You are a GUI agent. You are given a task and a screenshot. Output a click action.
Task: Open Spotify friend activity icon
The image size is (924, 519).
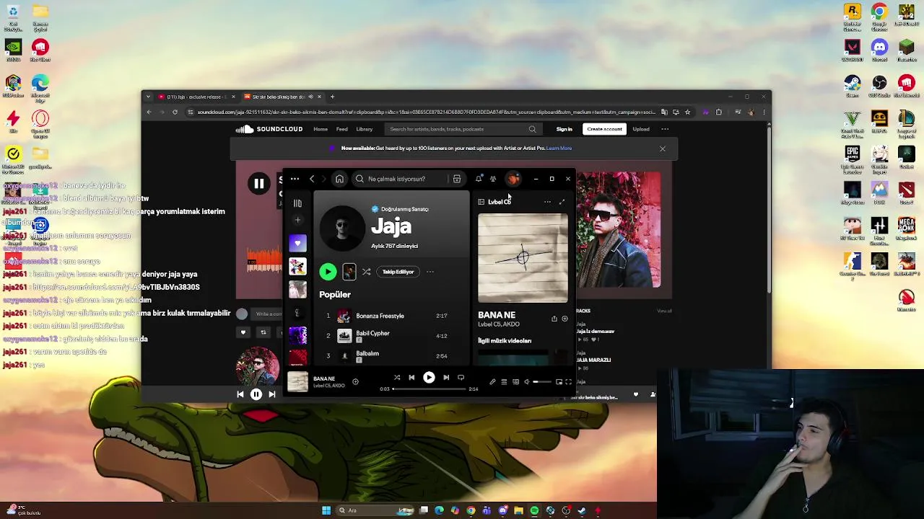coord(493,179)
